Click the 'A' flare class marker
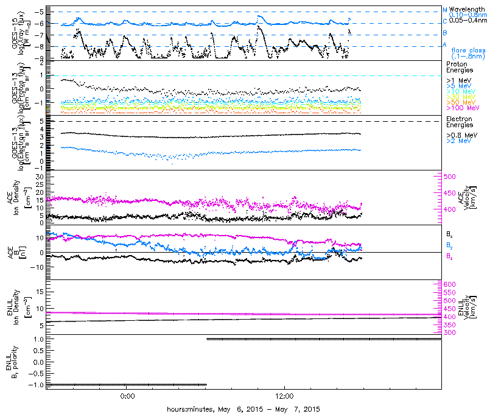 point(444,44)
